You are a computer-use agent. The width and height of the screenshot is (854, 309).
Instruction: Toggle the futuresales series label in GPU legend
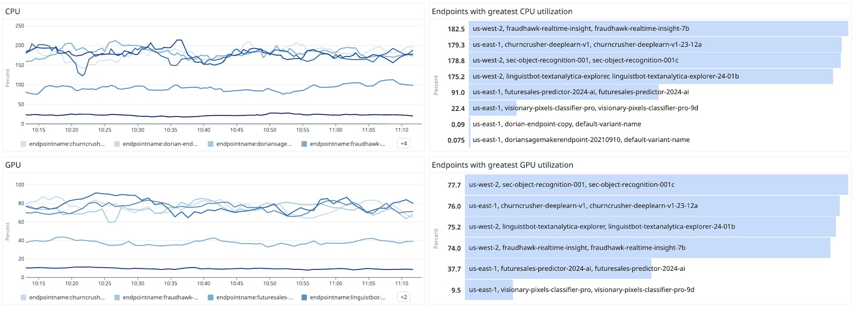pos(254,297)
